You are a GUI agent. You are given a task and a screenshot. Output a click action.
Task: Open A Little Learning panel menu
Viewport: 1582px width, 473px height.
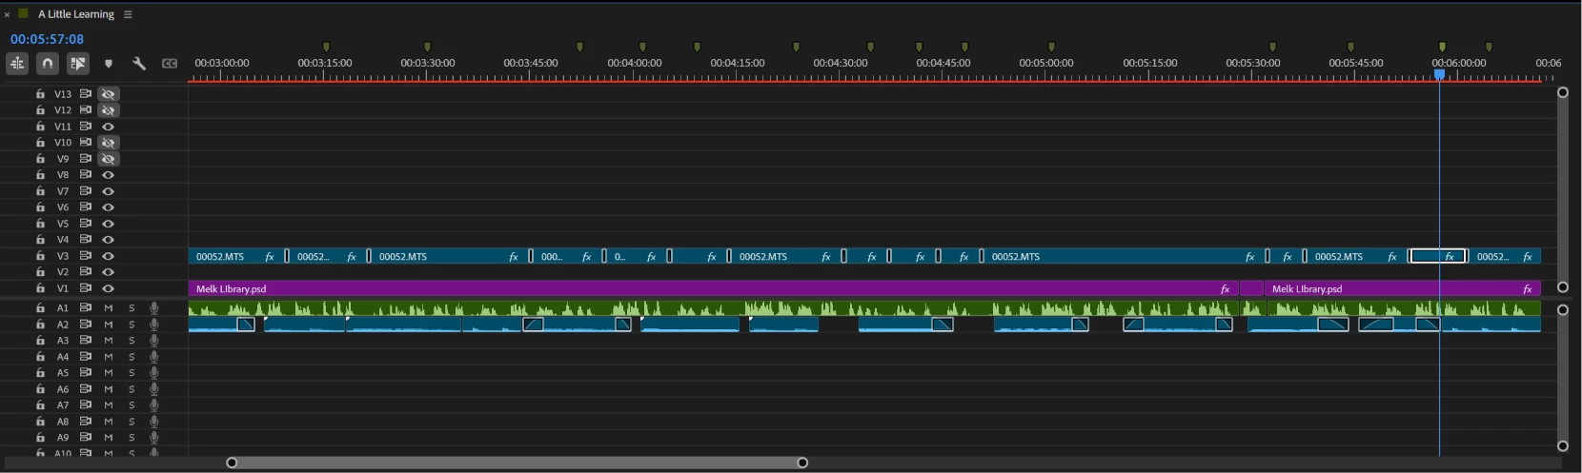[x=128, y=14]
